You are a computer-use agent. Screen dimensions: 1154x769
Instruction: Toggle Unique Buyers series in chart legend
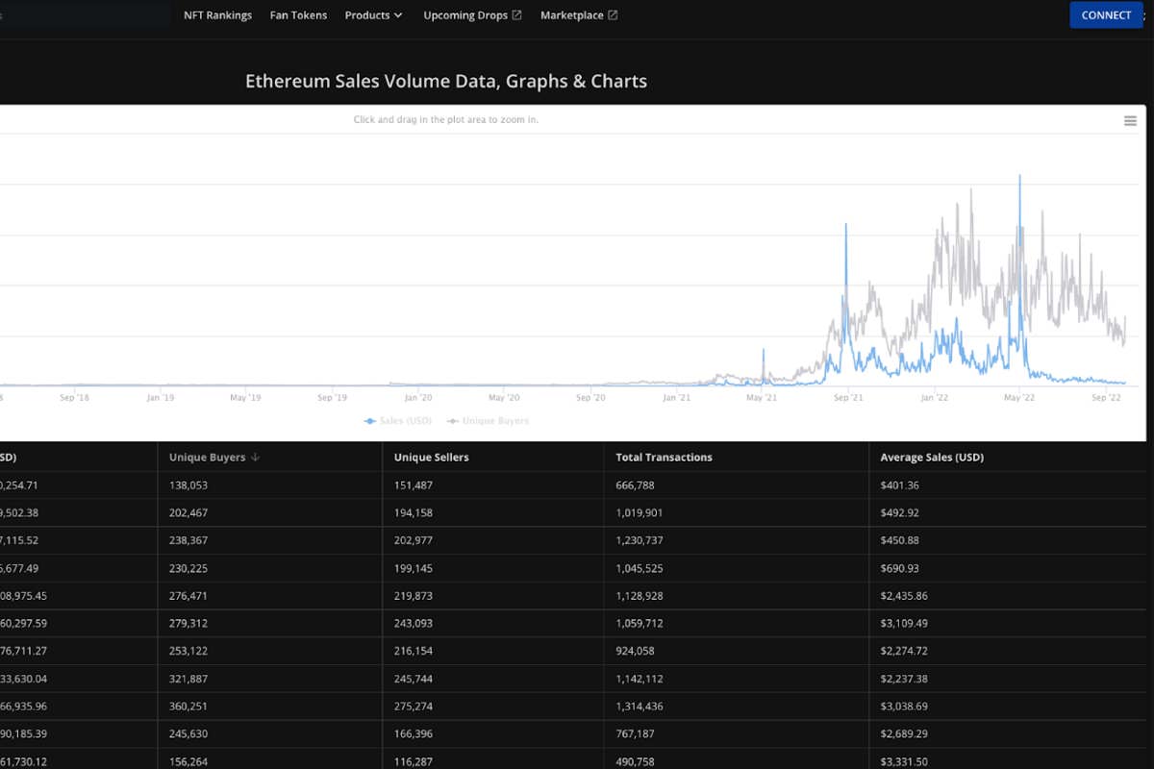(488, 421)
